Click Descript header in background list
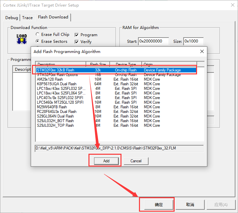The image size is (238, 213). 23,69
